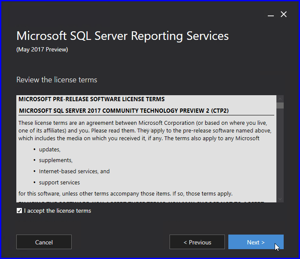Click the bullet item supplements
Screen dimensions: 300x259
(x=56, y=160)
